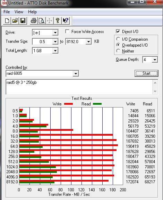Click the read value 29856
The height and width of the screenshot is (200, 163).
150,151
